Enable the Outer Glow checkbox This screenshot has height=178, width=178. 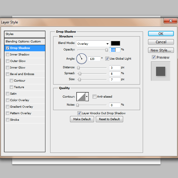[x=7, y=61]
